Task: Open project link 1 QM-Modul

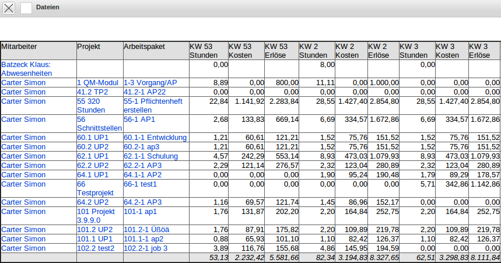Action: click(x=98, y=82)
